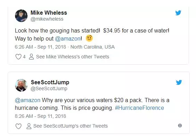
Task: Open the #HurricaneFlorence hashtag
Action: (140, 108)
